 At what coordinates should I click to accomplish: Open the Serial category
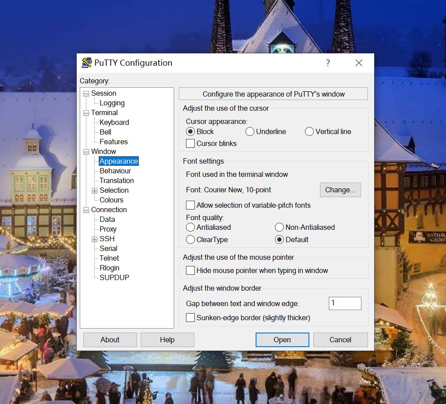108,248
